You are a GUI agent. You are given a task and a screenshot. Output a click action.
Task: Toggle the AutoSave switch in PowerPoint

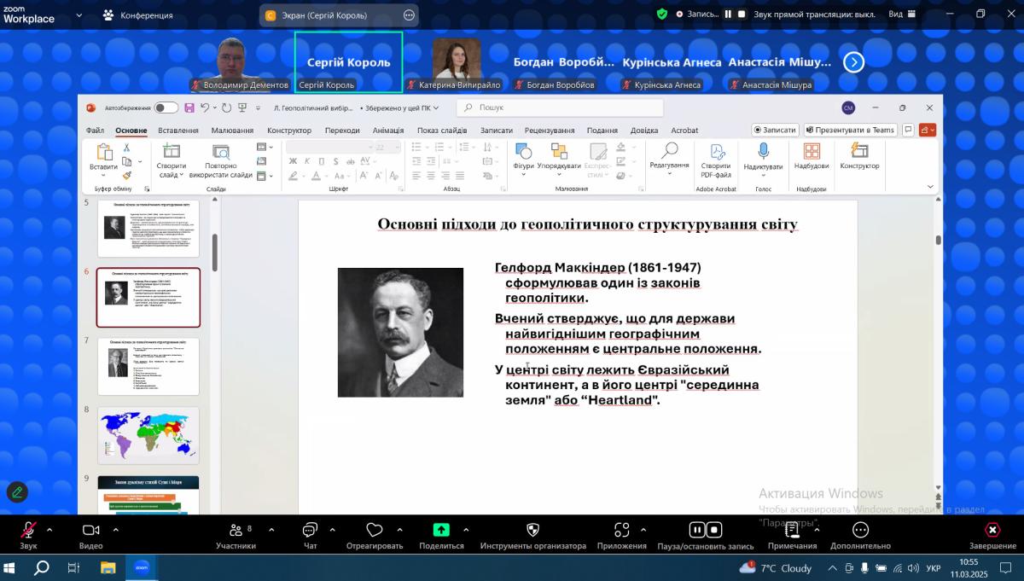(x=166, y=107)
